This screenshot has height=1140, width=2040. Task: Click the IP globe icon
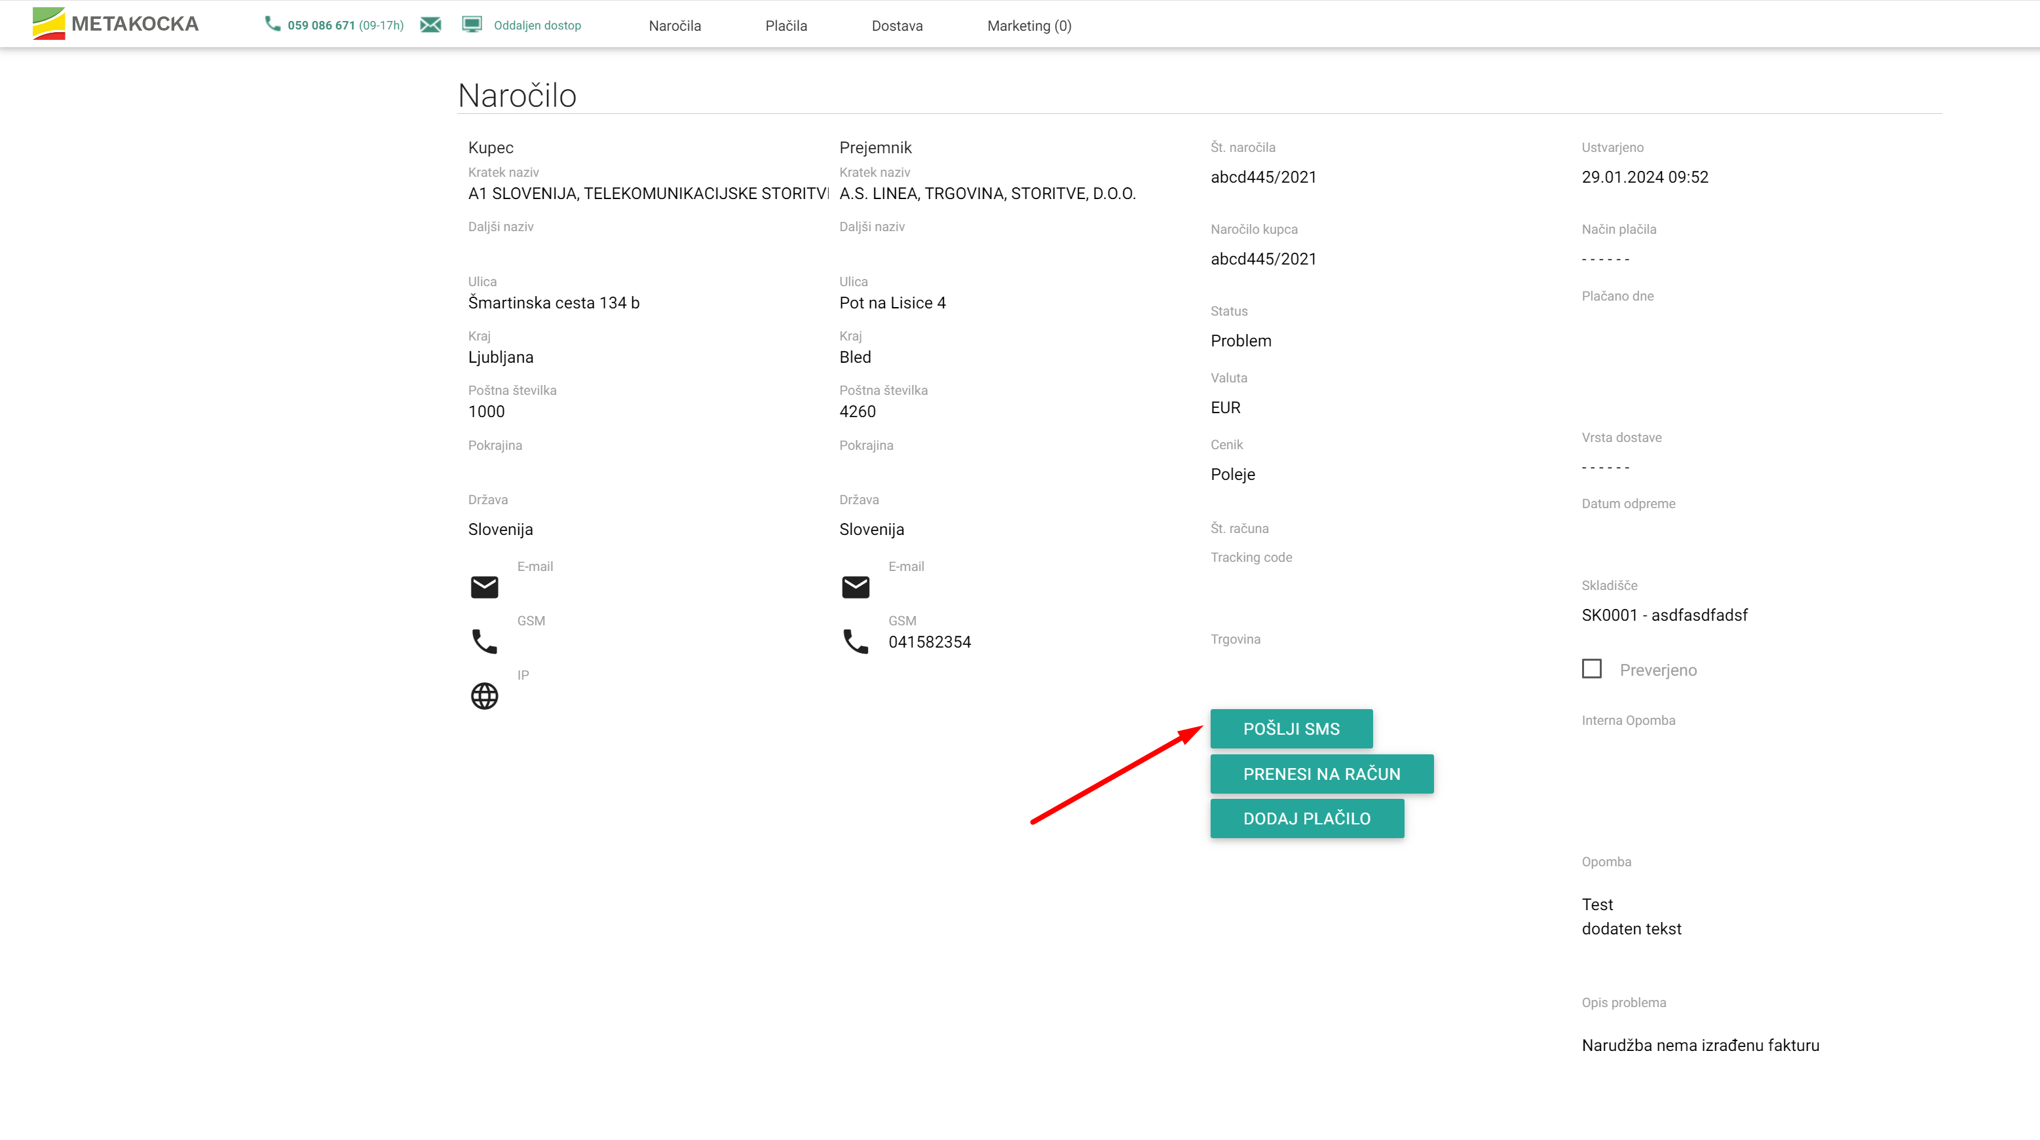[484, 696]
